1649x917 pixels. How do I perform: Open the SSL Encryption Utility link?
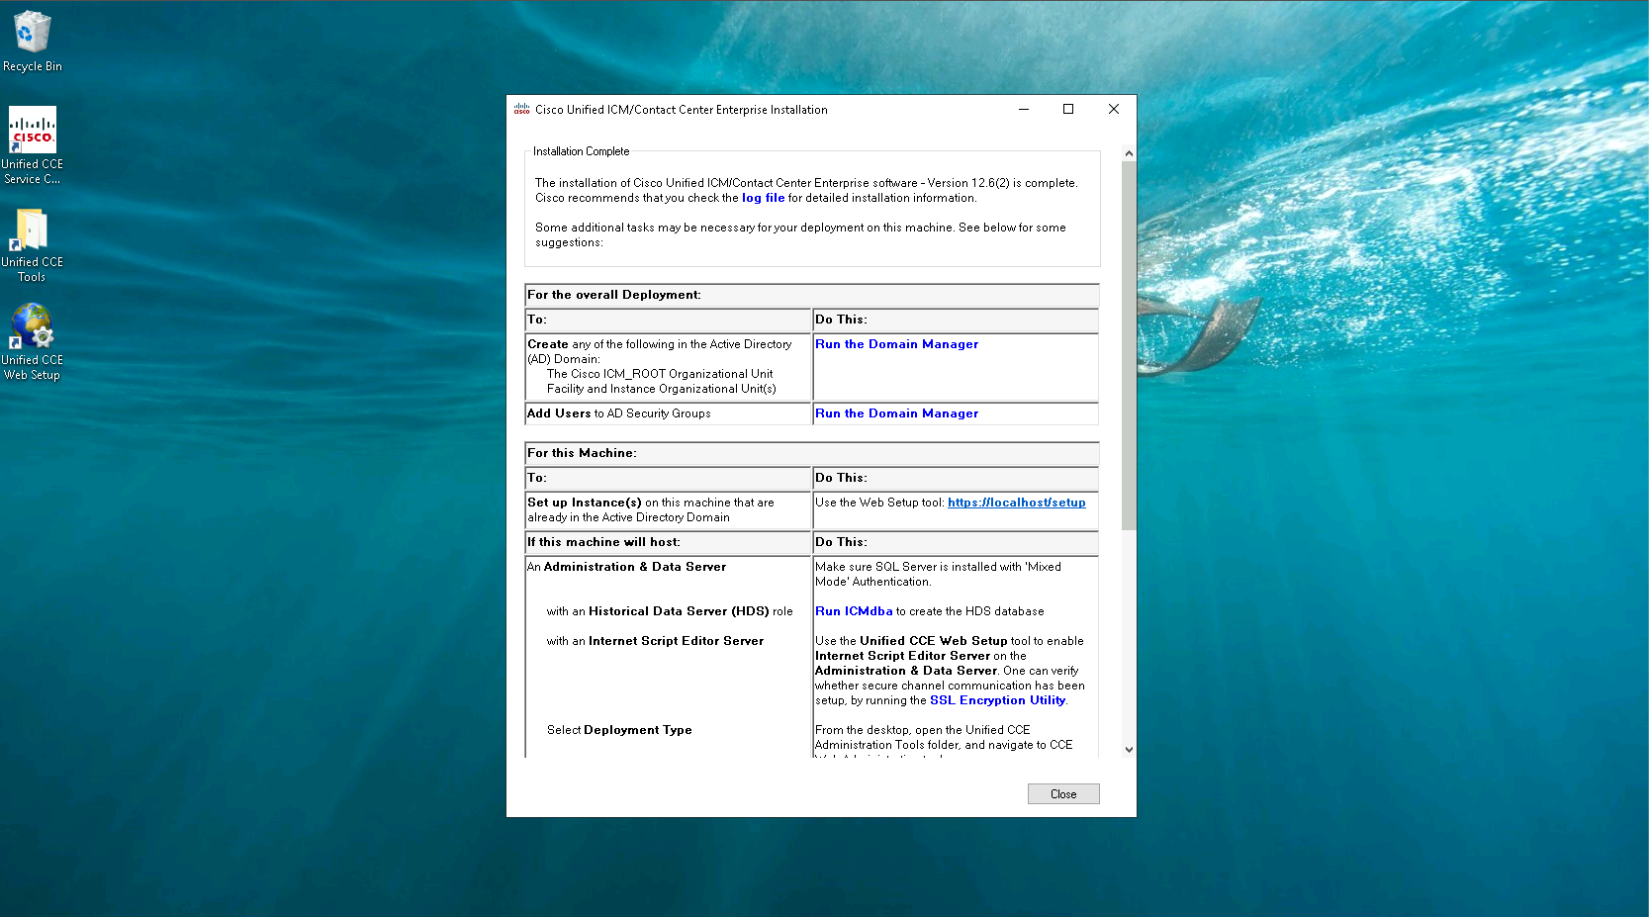[x=997, y=700]
